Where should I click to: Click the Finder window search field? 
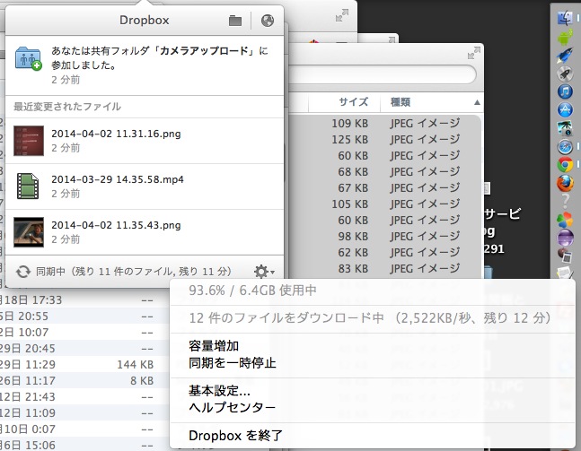[382, 74]
